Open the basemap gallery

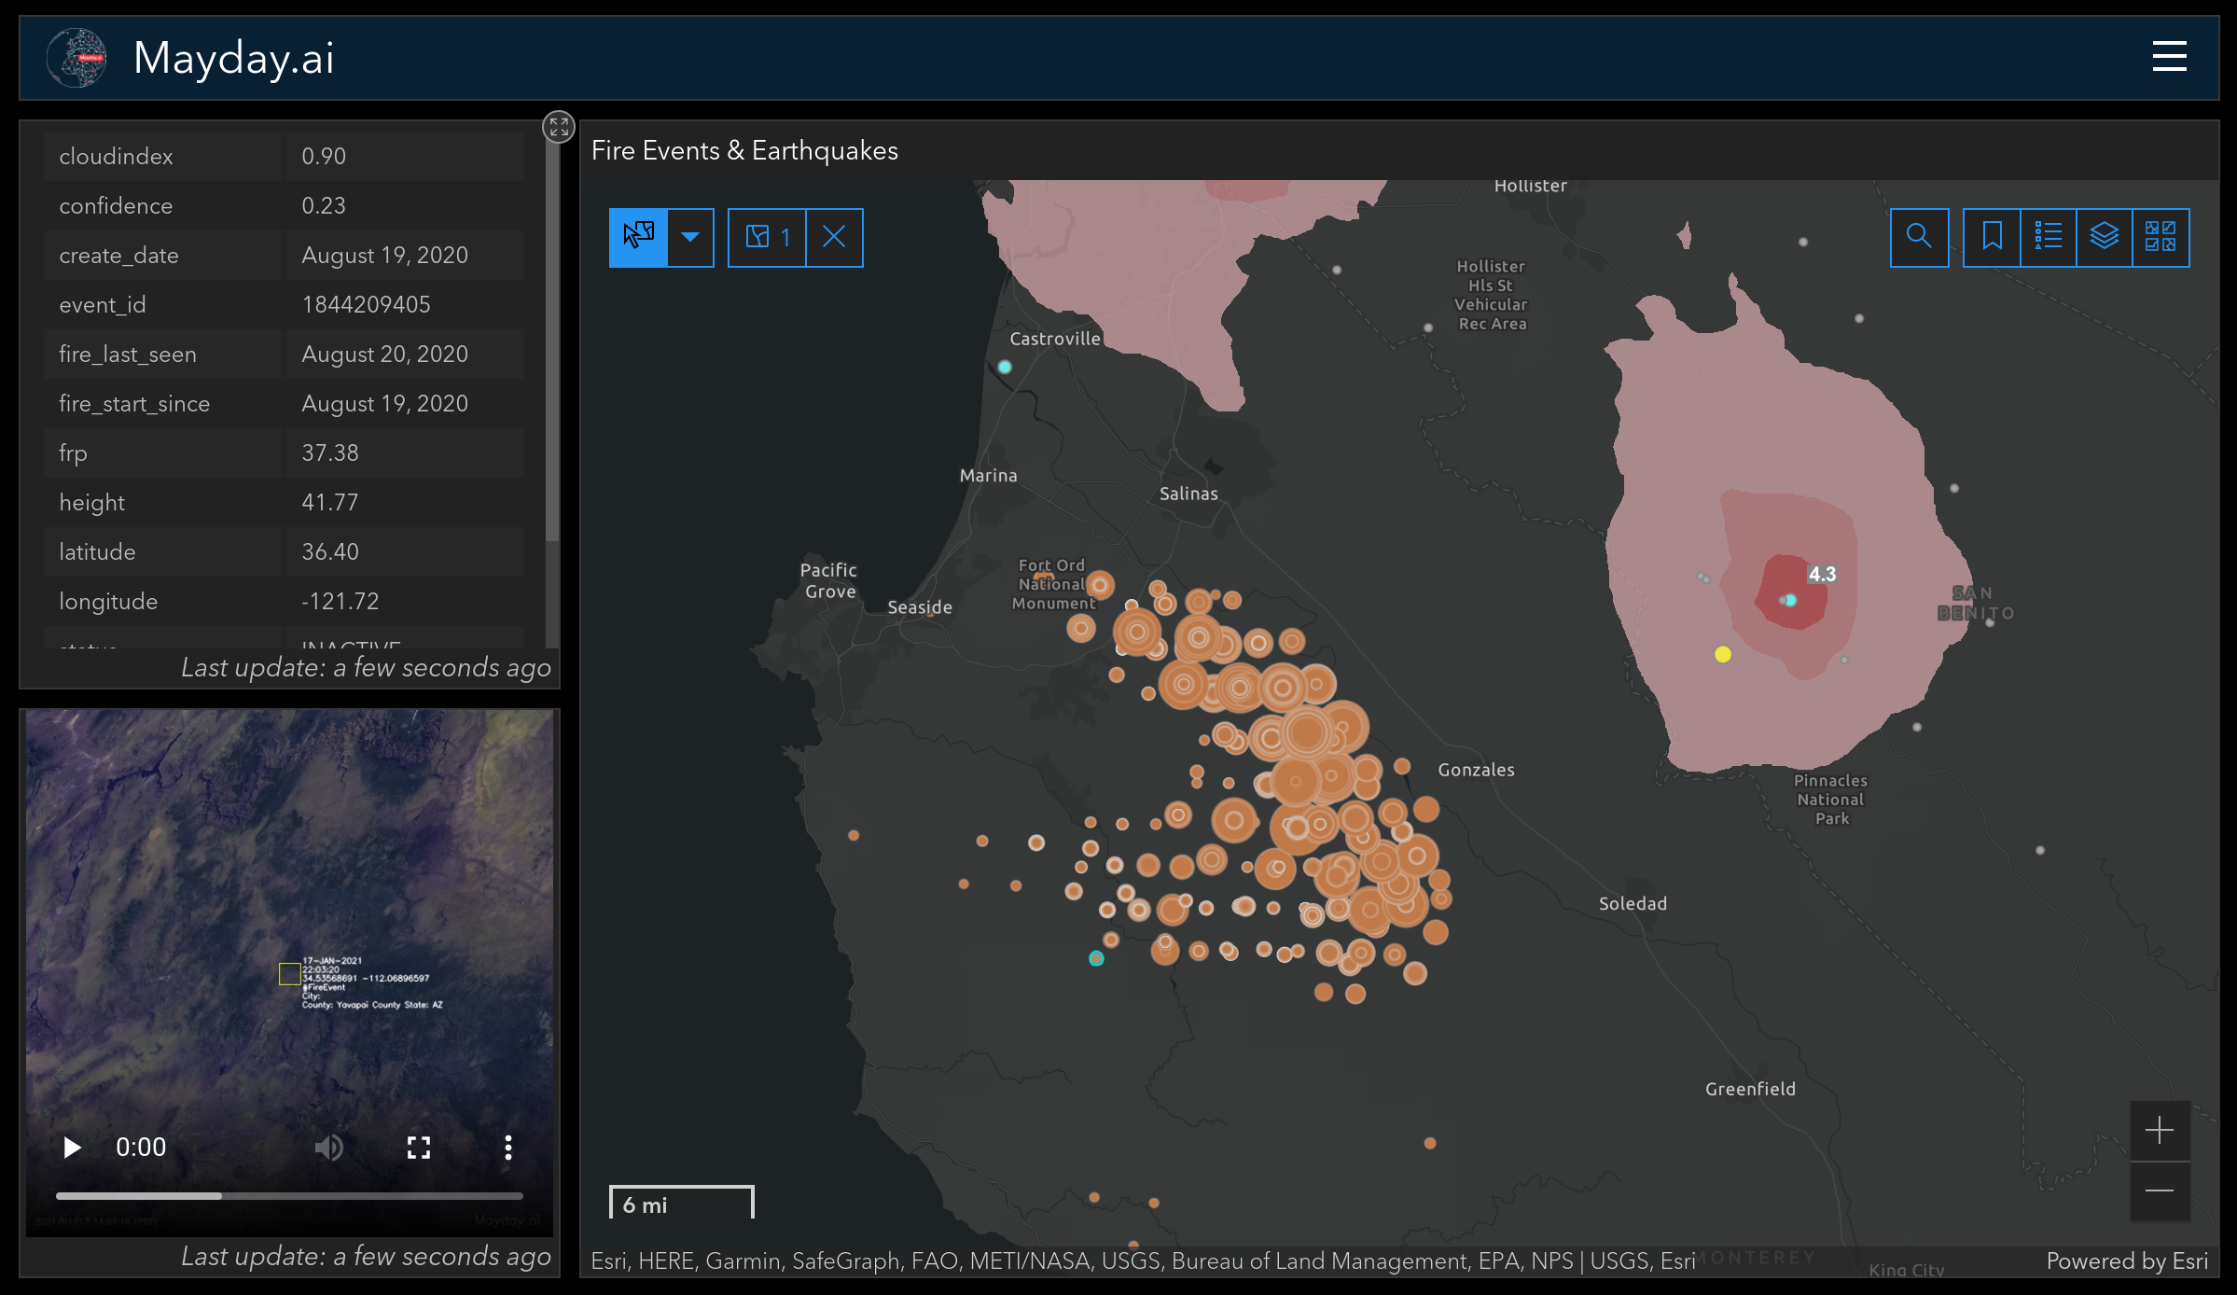pos(2161,237)
